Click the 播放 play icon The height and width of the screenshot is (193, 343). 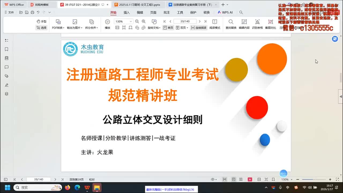[107, 22]
